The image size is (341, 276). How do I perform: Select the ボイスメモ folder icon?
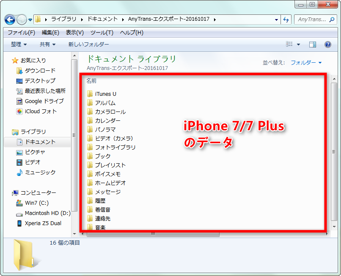coord(90,174)
